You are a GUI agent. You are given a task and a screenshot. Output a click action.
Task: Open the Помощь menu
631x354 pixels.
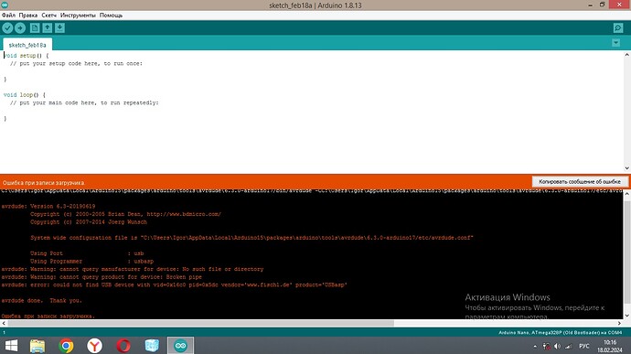111,16
